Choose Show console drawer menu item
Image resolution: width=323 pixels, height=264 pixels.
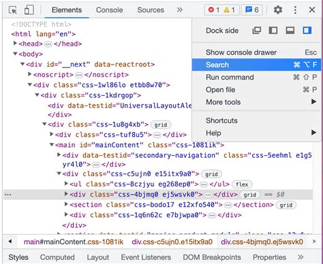click(x=256, y=52)
